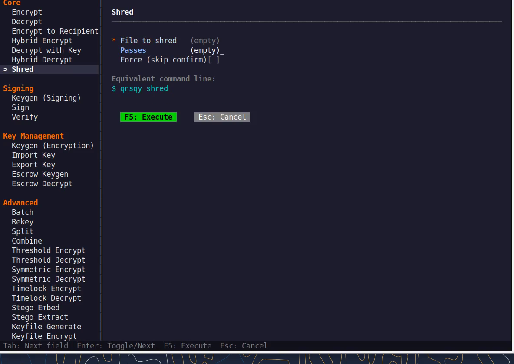Choose Encrypt to Recipient
This screenshot has width=514, height=364.
55,31
